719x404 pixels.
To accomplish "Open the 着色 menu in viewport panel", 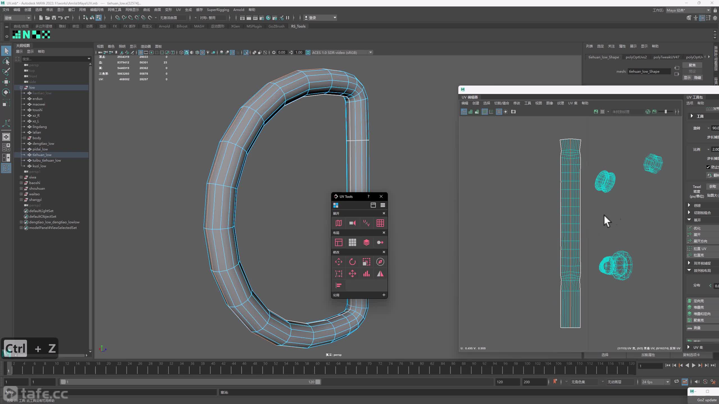I will (x=111, y=46).
